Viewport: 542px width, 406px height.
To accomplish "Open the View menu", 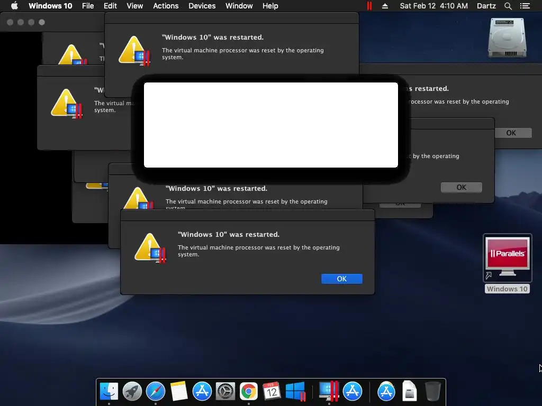I will 135,6.
